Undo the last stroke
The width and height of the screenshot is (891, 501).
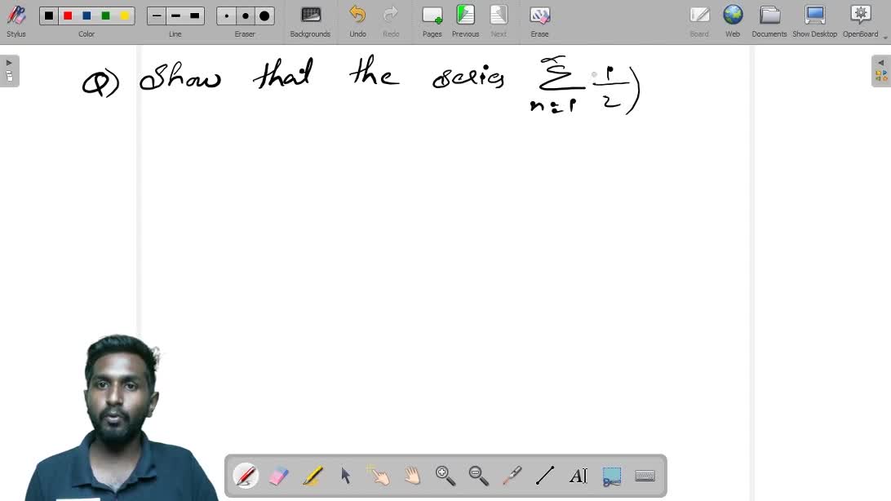pos(357,21)
